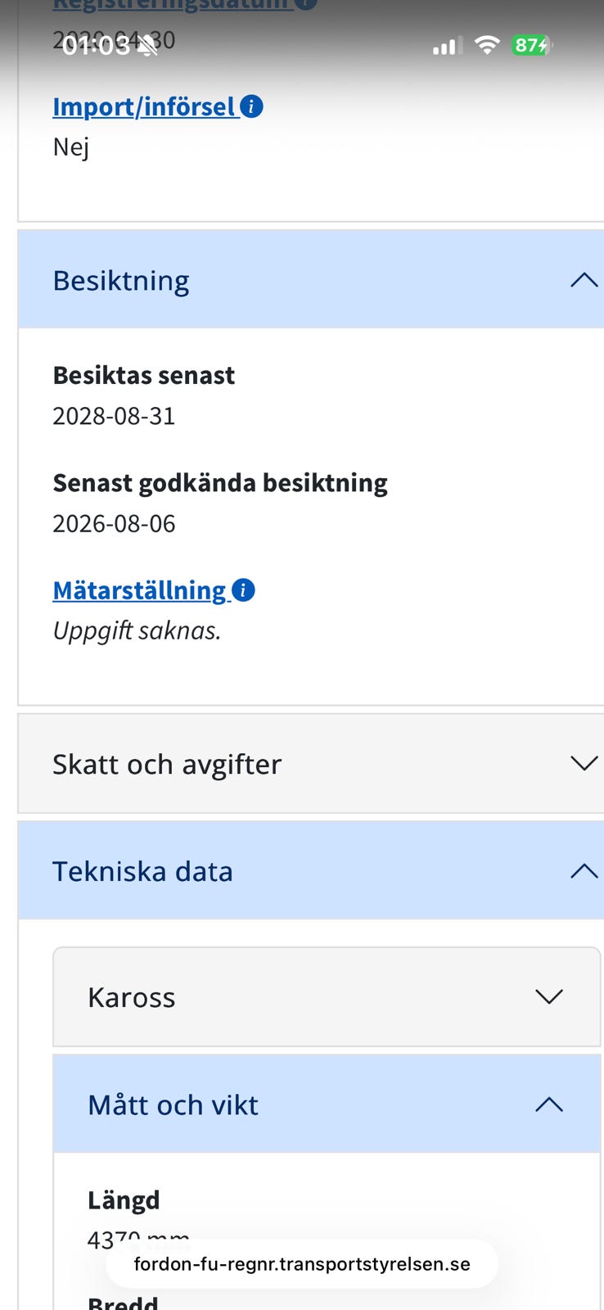Open the Registreringsdatum link at top
The width and height of the screenshot is (604, 1310).
coord(172,3)
